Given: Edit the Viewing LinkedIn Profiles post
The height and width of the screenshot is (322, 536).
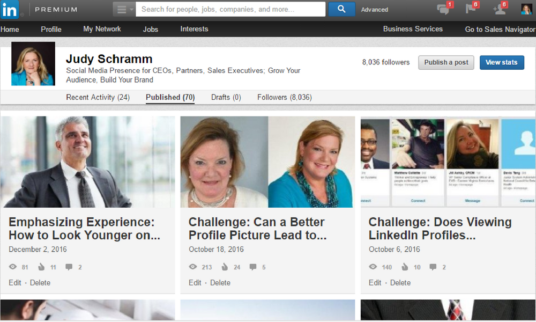Looking at the screenshot, I should tap(375, 283).
